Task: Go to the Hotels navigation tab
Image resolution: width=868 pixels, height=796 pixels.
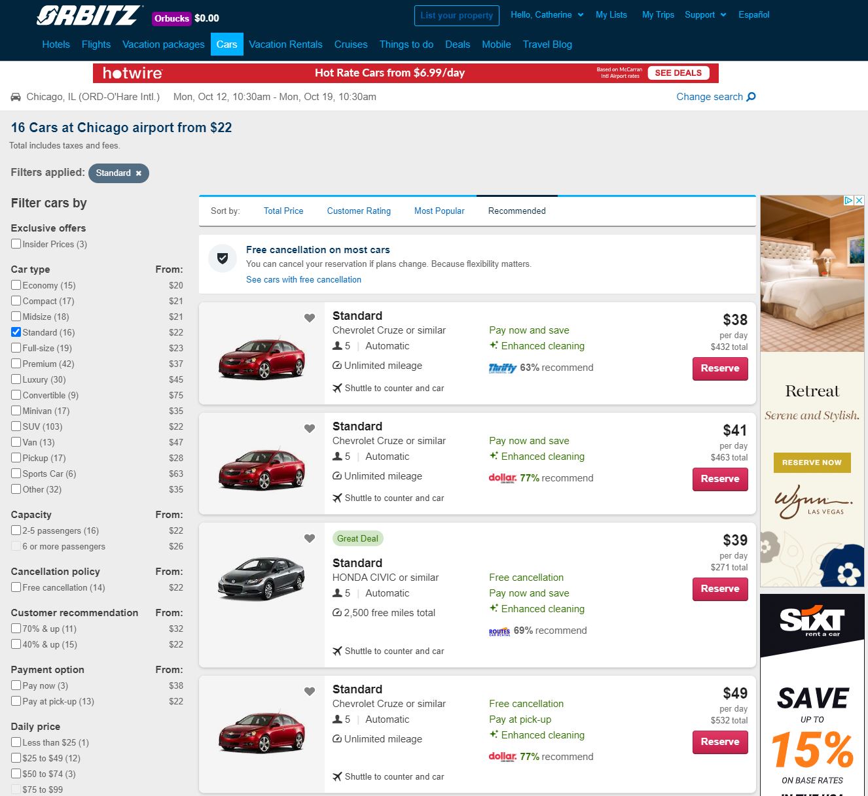Action: pyautogui.click(x=56, y=44)
